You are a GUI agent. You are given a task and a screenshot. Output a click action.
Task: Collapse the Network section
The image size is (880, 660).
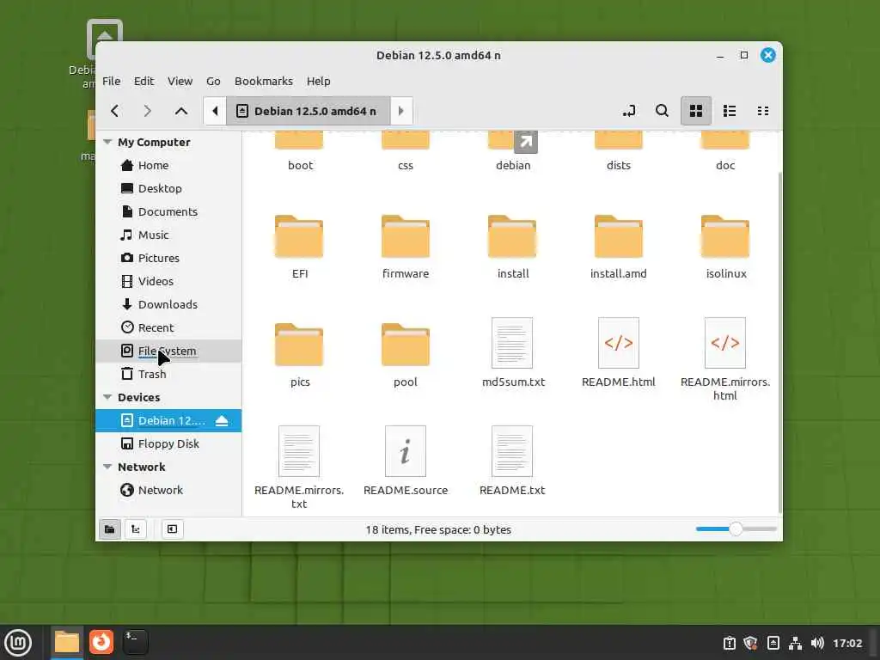coord(107,467)
